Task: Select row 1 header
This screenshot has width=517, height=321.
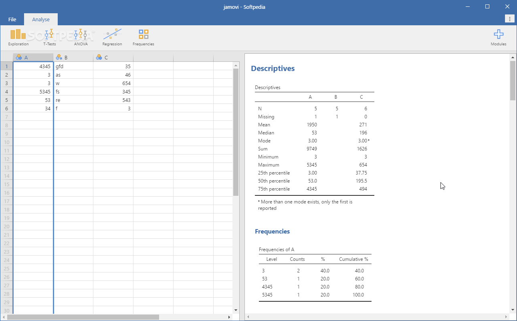Action: (6, 67)
